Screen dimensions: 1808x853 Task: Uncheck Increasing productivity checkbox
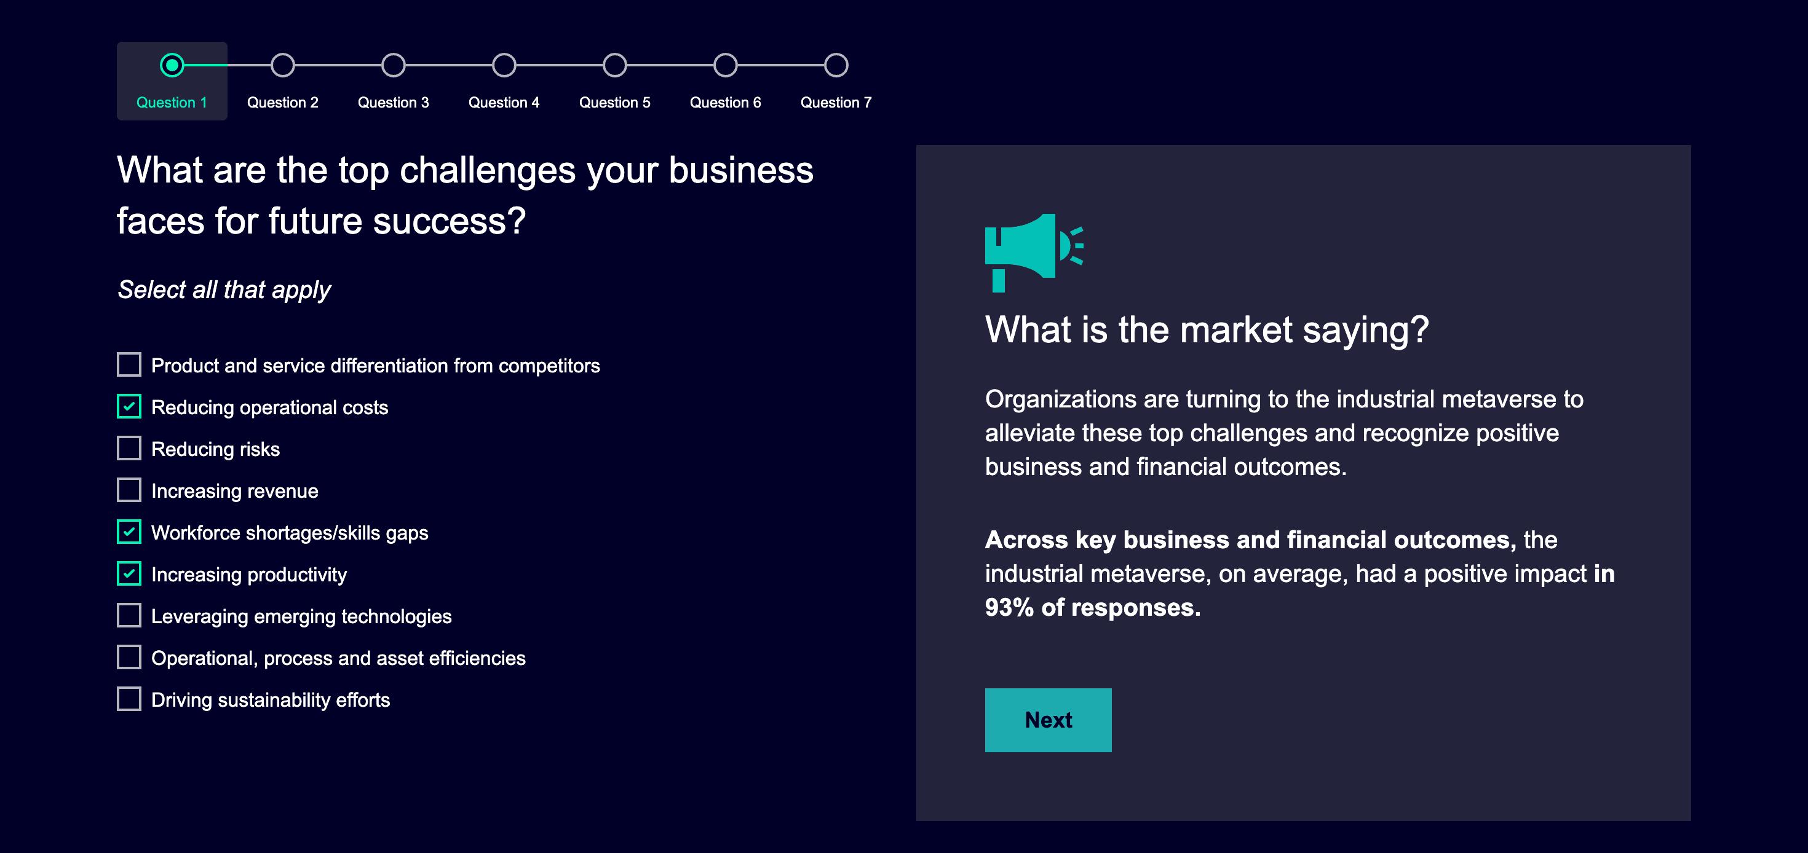(129, 574)
